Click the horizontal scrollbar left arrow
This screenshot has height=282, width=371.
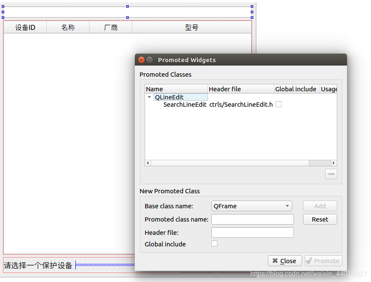148,163
